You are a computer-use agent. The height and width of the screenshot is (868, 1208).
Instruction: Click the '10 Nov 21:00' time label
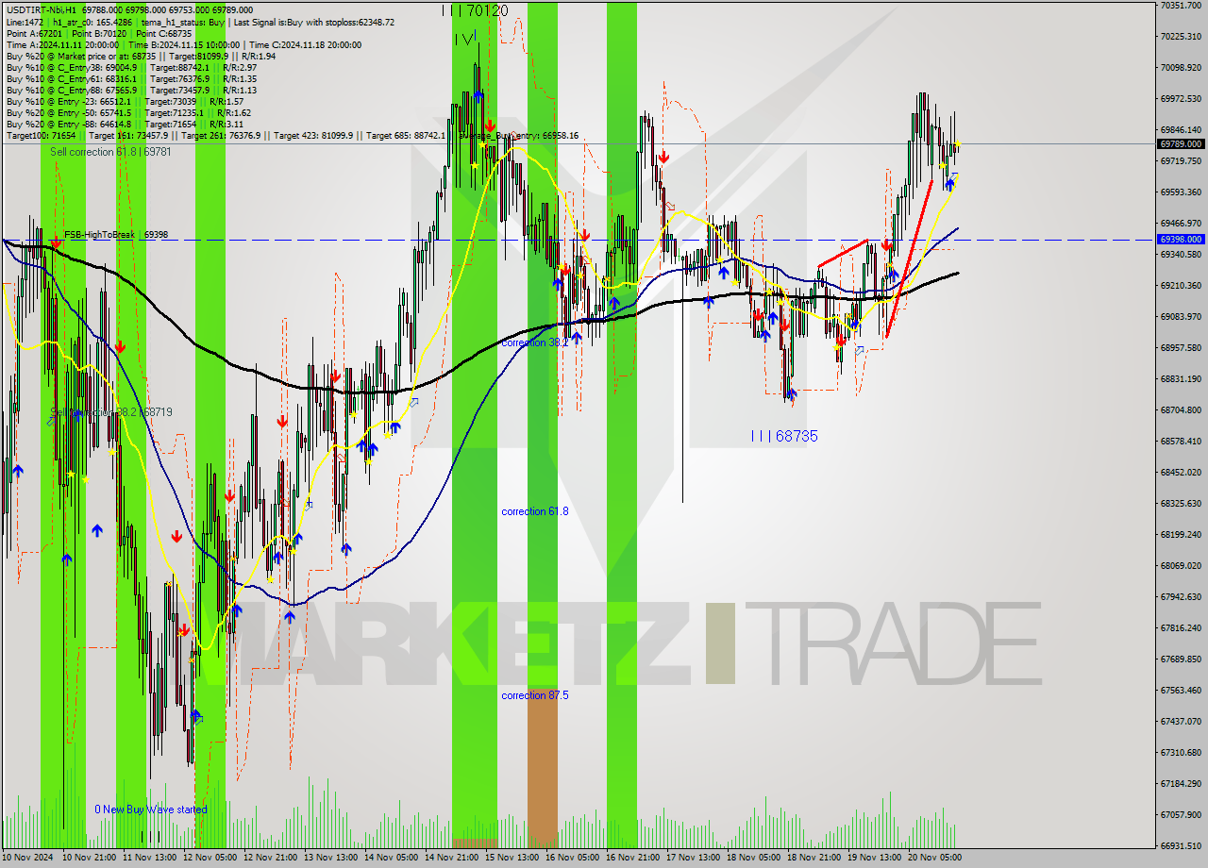pyautogui.click(x=89, y=858)
